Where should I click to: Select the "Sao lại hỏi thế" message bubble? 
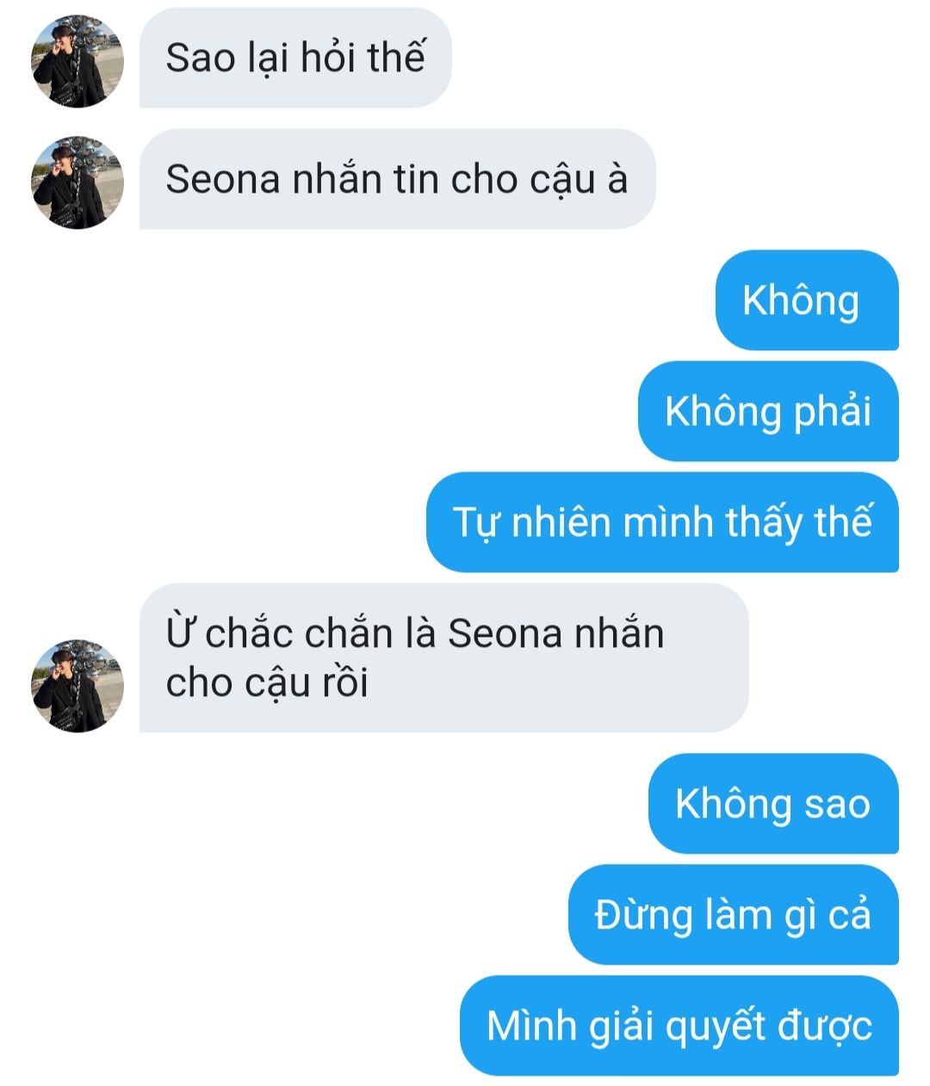295,59
